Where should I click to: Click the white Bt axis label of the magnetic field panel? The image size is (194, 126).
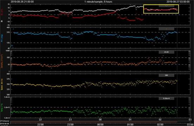point(2,21)
